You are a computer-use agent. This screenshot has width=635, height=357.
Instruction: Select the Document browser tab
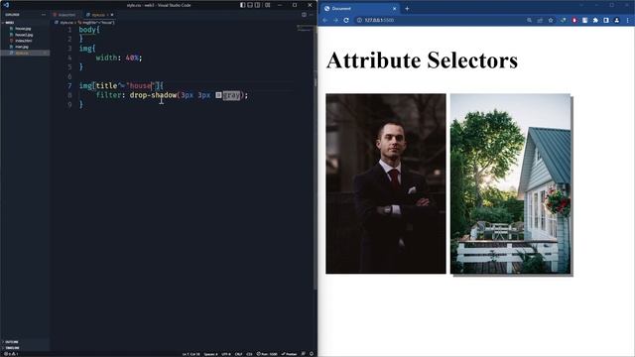pyautogui.click(x=360, y=9)
